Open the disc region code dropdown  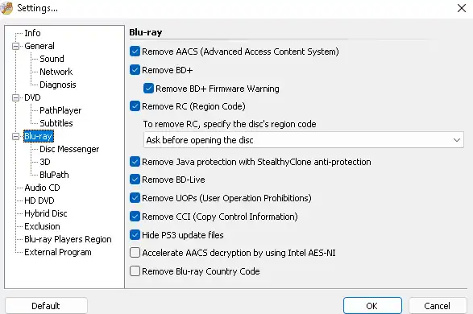point(304,140)
